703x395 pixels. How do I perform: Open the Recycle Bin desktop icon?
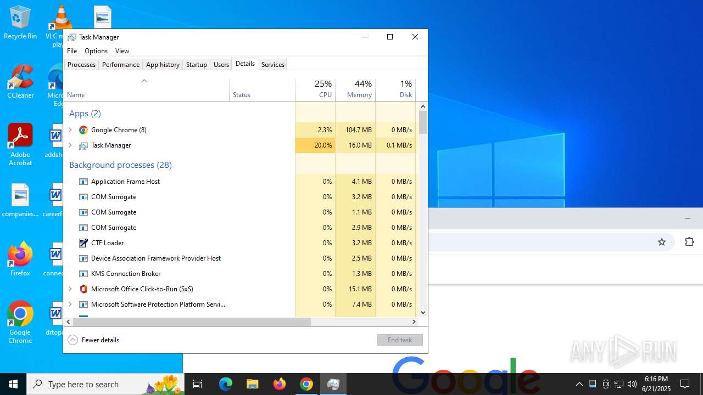(20, 22)
